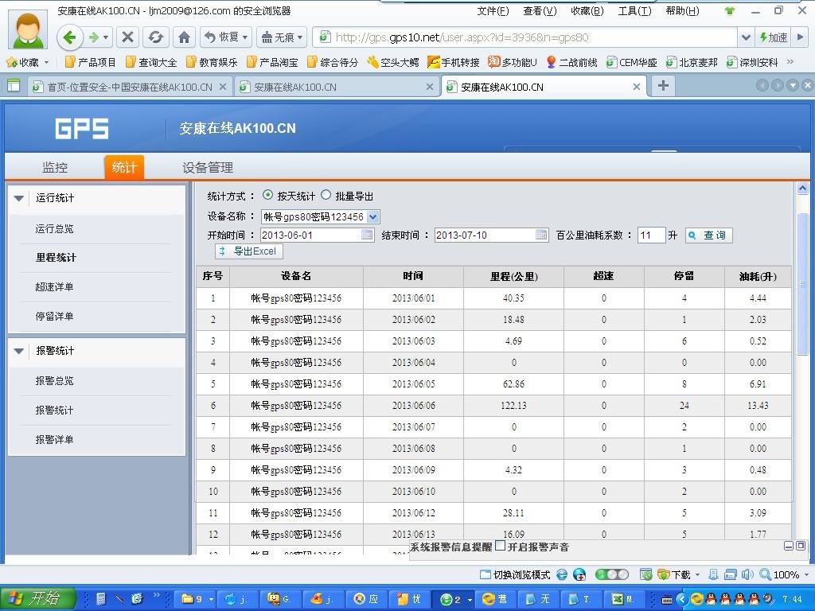The image size is (815, 611).
Task: Show more bookmarks with the » chevron
Action: click(790, 62)
